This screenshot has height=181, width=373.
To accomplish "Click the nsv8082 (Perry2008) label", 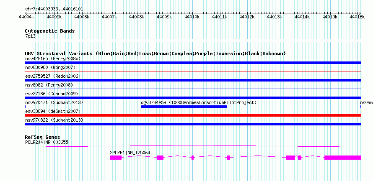I will (49, 85).
